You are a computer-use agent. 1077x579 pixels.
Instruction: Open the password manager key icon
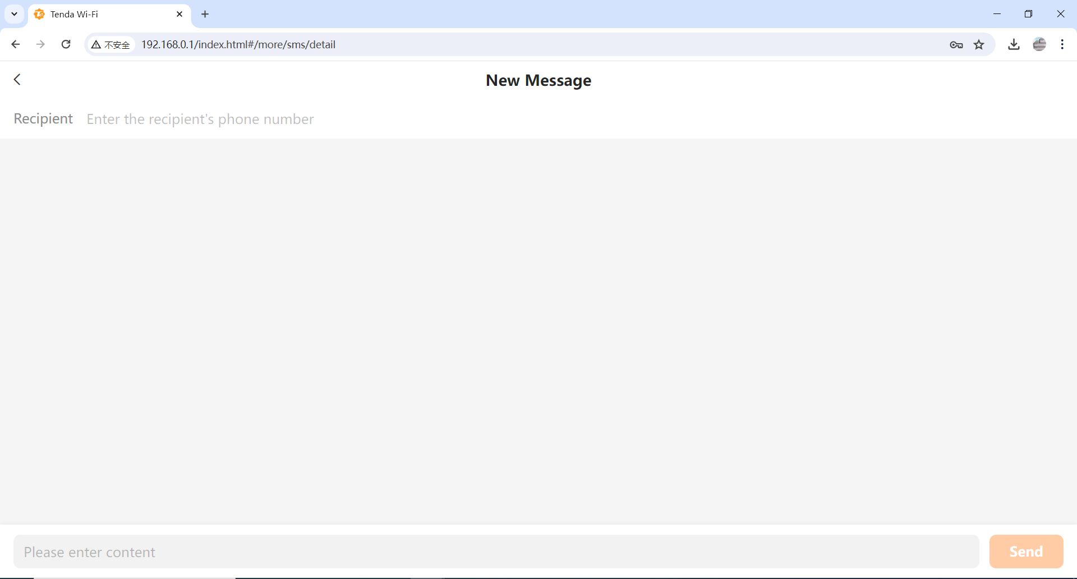[x=956, y=45]
